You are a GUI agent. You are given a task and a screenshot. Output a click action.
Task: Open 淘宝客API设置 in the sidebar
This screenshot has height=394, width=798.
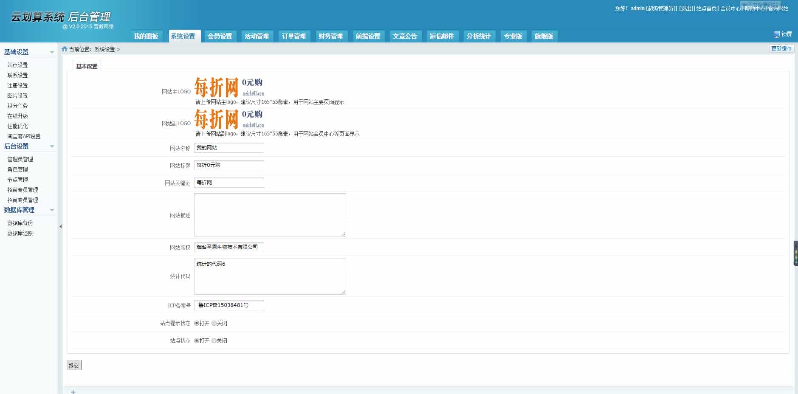24,136
